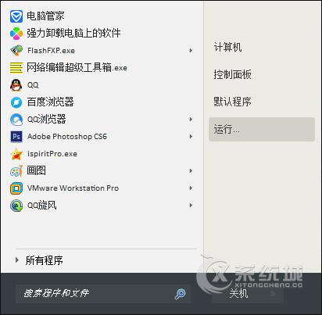Image resolution: width=322 pixels, height=315 pixels.
Task: Open the shutdown options arrow next to 关机
Action: 273,294
